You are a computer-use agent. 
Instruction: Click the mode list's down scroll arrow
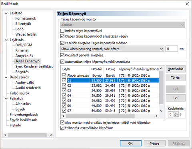161,111
